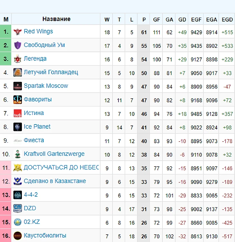
Task: Click the 02.KZ round emblem
Action: coord(17,222)
